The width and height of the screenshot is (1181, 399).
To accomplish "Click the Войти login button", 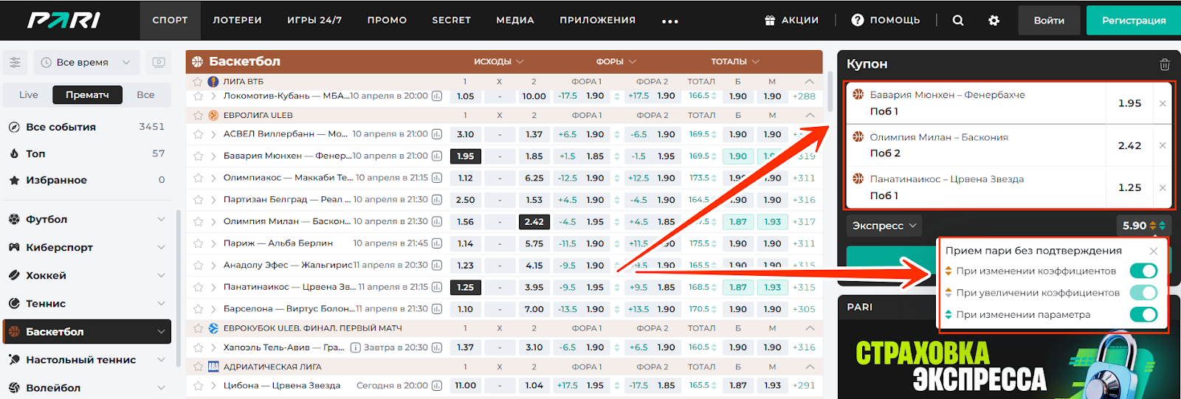I will [1048, 21].
